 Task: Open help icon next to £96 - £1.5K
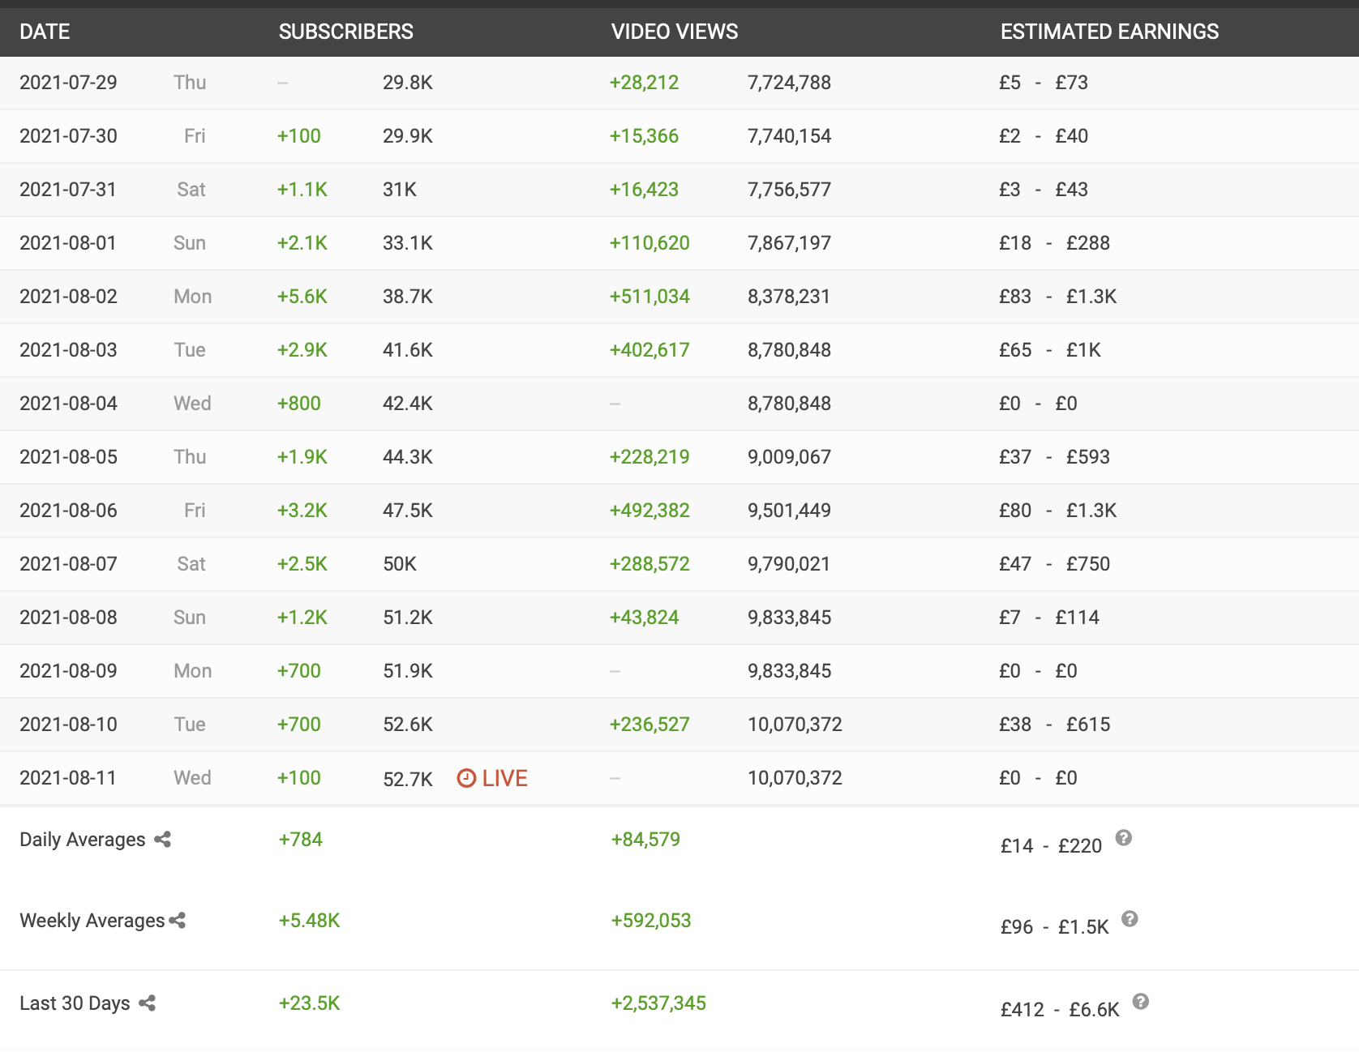tap(1130, 919)
